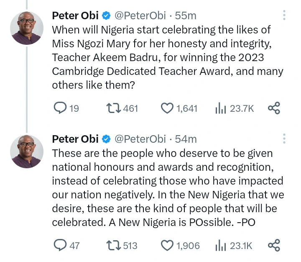Share the New Nigeria tweet
301x262 pixels.
point(274,245)
